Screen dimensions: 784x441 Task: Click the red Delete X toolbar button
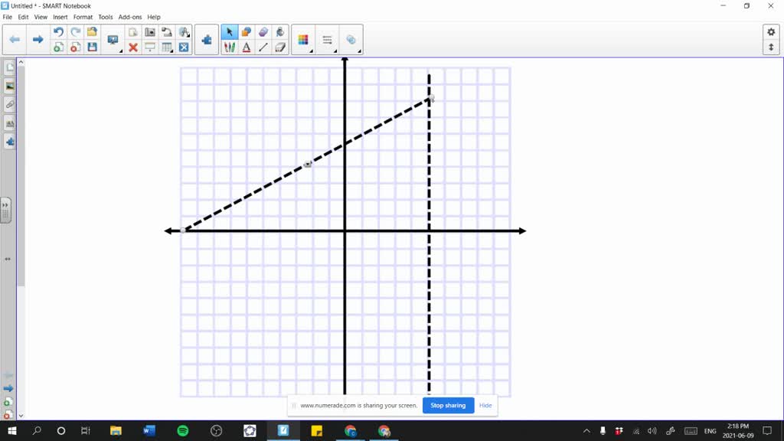133,46
